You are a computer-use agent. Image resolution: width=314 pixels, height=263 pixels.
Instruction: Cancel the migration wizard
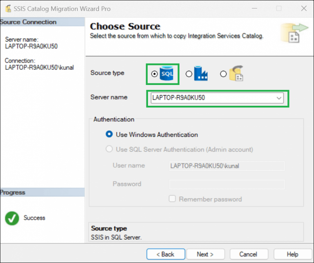coord(248,254)
